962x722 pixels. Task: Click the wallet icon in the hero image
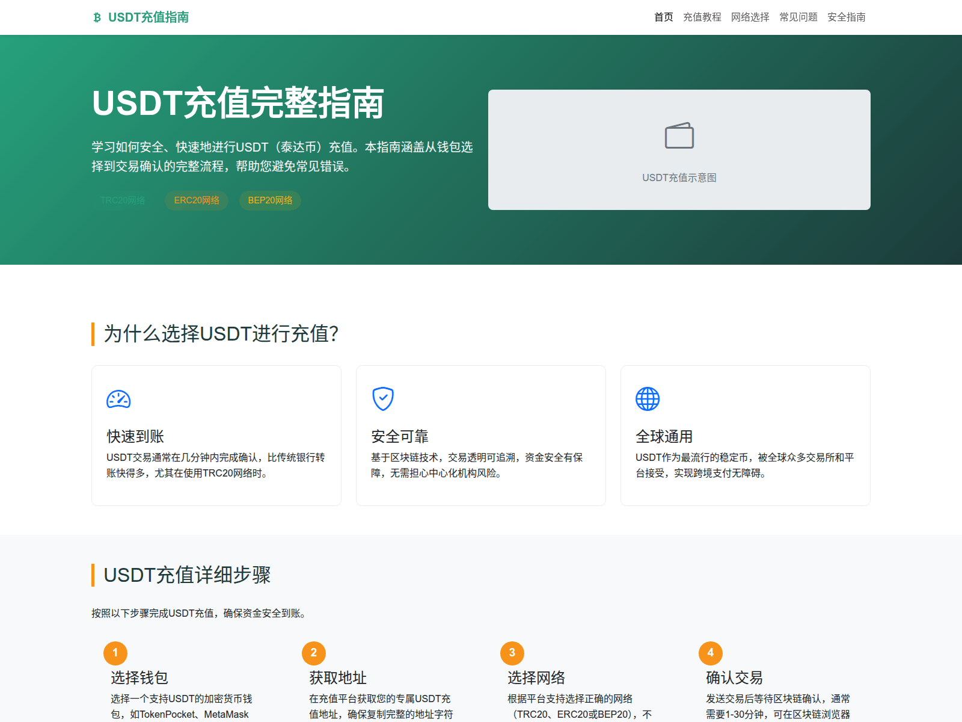tap(679, 135)
